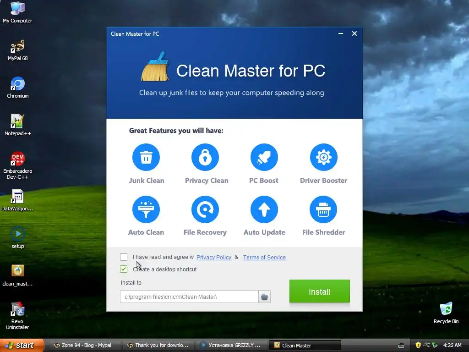Image resolution: width=469 pixels, height=352 pixels.
Task: Select the Notepad++ desktop icon
Action: pyautogui.click(x=18, y=125)
